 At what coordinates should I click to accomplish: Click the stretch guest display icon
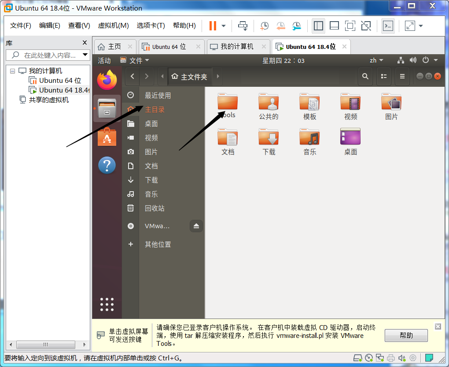pyautogui.click(x=410, y=26)
